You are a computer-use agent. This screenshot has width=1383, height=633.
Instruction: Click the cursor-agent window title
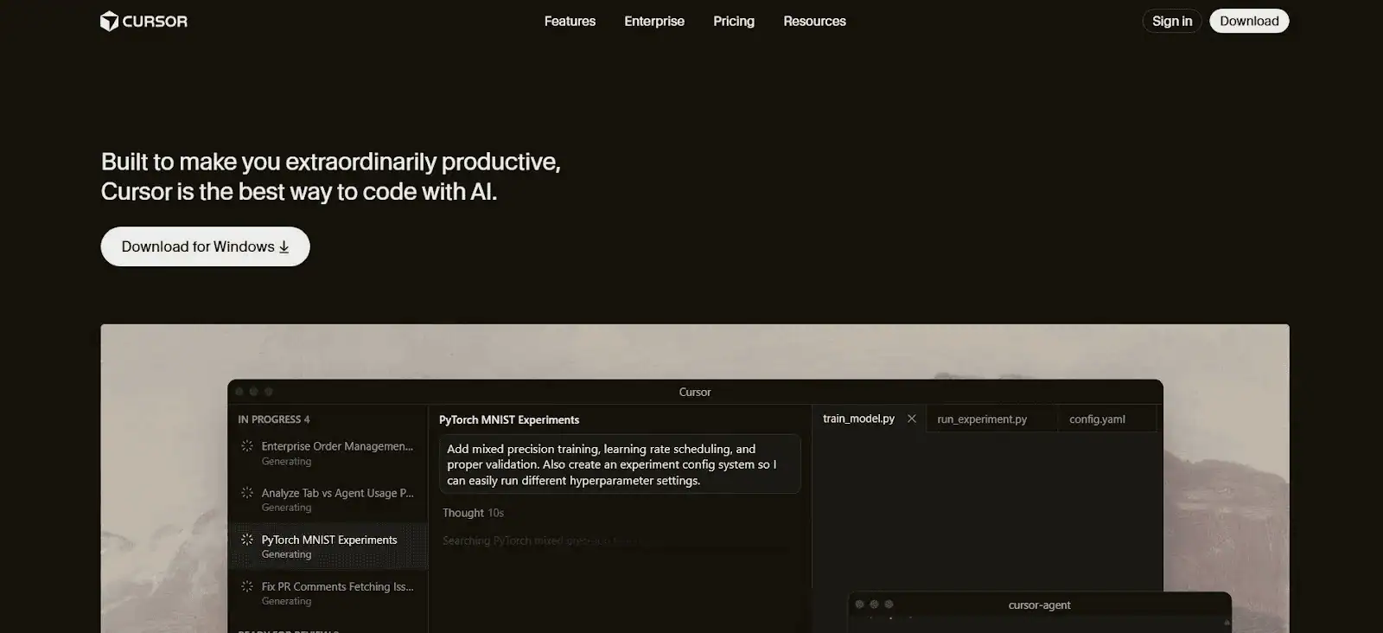click(1039, 605)
